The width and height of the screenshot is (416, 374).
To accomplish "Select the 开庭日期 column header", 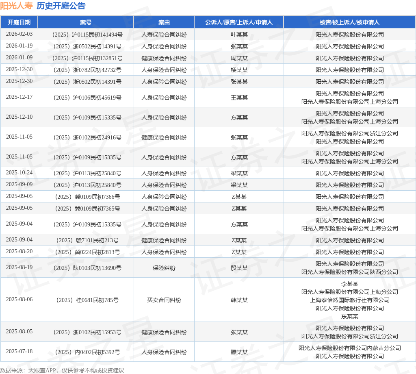I will click(19, 22).
